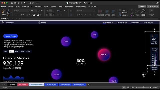Open the more options ellipsis in title bar
Image resolution: width=160 pixels, height=90 pixels.
pos(38,3)
